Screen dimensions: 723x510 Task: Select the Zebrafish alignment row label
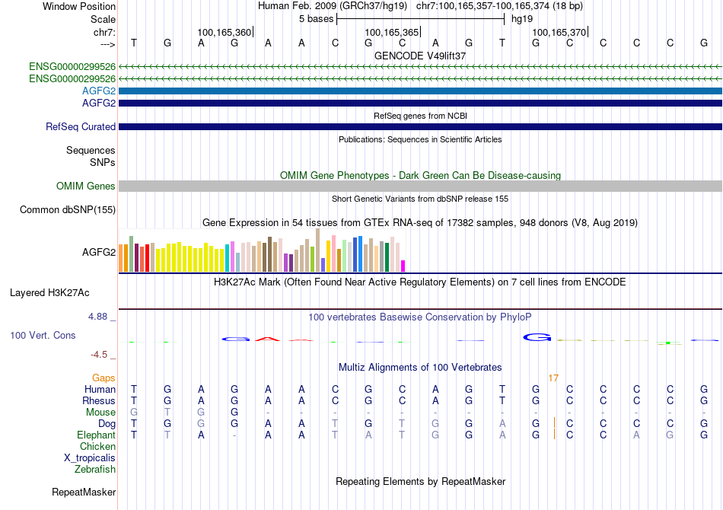pyautogui.click(x=95, y=470)
